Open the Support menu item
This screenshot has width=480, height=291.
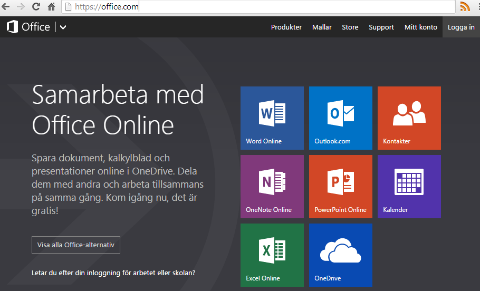point(381,27)
